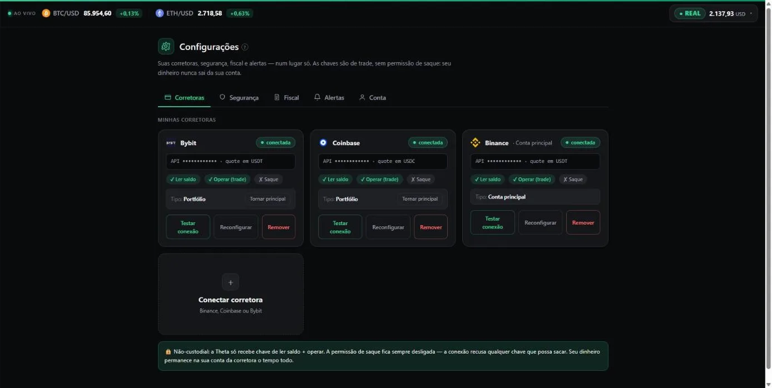Click the BTC +0,13% change badge
The width and height of the screenshot is (772, 388).
pos(129,13)
